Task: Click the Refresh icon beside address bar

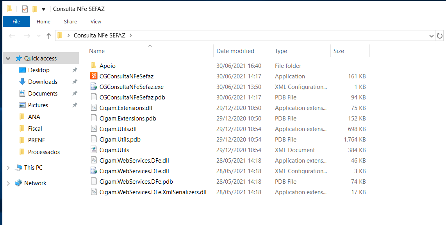Action: 440,36
